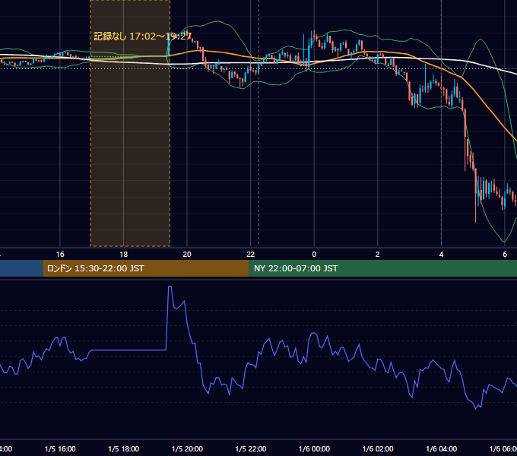Click the 16 hour tick on the price chart axis
This screenshot has height=456, width=517.
tap(60, 255)
